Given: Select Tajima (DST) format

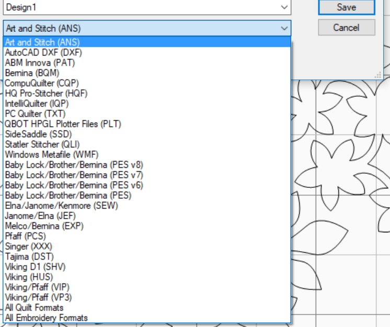Looking at the screenshot, I should [x=147, y=256].
